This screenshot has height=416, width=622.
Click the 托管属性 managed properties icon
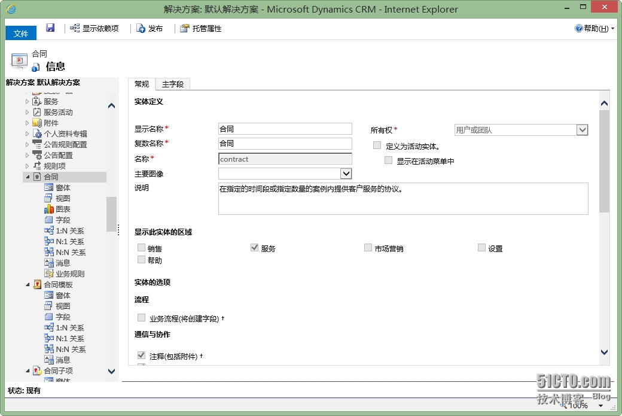coord(184,28)
